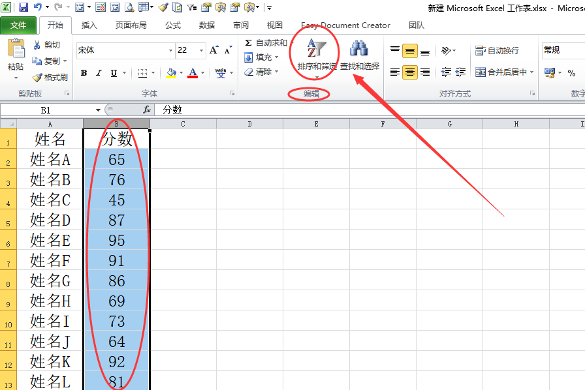Click the format painter brush in quick access toolbar
This screenshot has width=585, height=390.
click(x=163, y=7)
